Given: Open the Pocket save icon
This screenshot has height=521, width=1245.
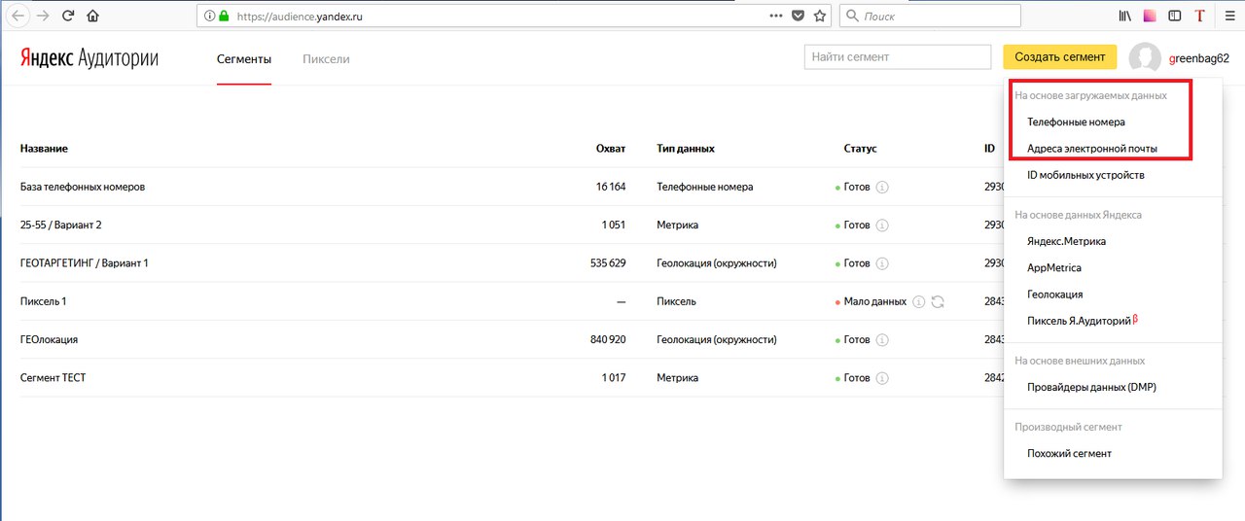Looking at the screenshot, I should pyautogui.click(x=798, y=16).
